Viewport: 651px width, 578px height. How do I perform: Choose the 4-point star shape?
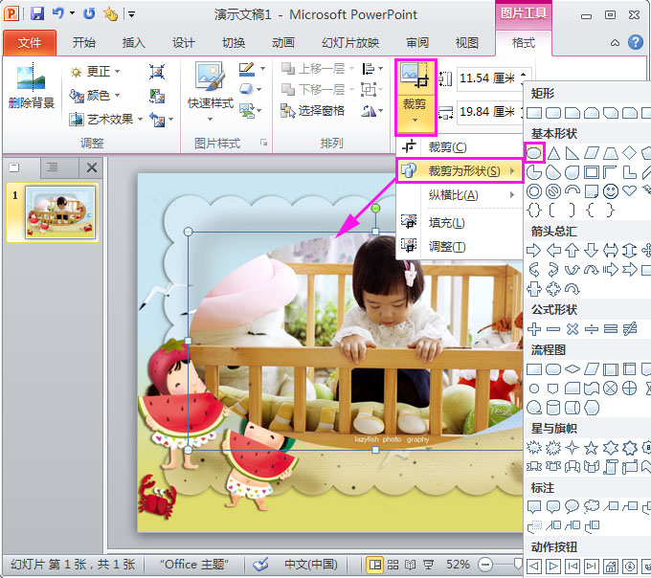(572, 448)
